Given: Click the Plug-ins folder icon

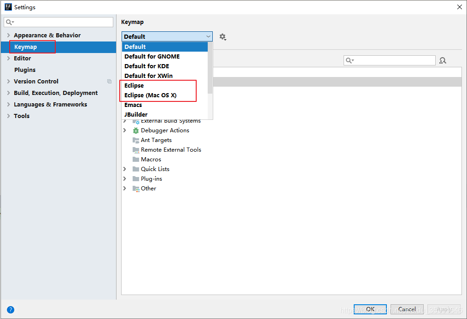Looking at the screenshot, I should coord(136,178).
